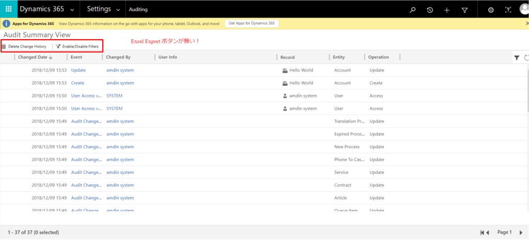This screenshot has height=246, width=529.
Task: Click User Info column header
Action: 168,57
